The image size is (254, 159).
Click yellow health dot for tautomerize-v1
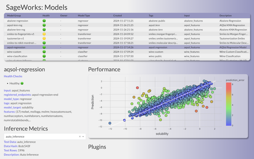tap(44, 38)
